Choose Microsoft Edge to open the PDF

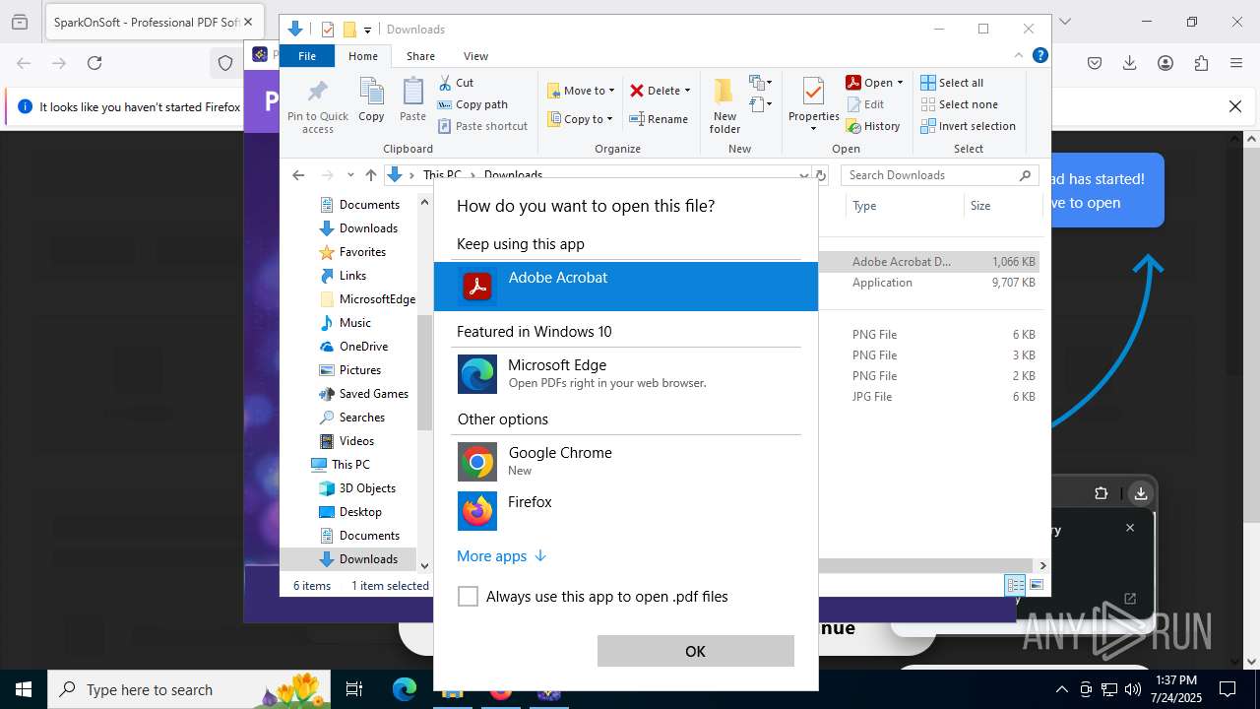click(626, 374)
